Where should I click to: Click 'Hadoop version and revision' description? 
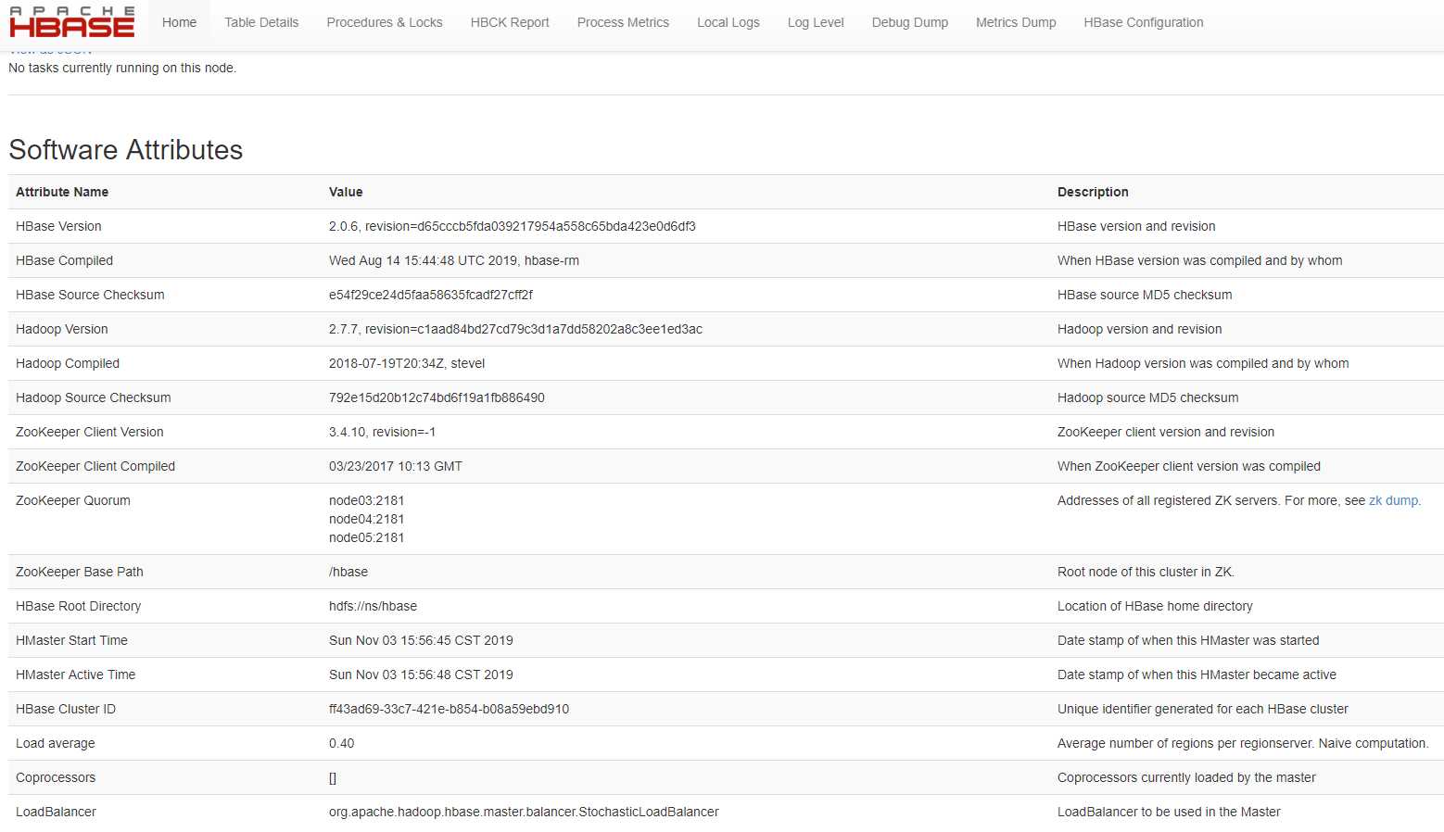point(1140,329)
